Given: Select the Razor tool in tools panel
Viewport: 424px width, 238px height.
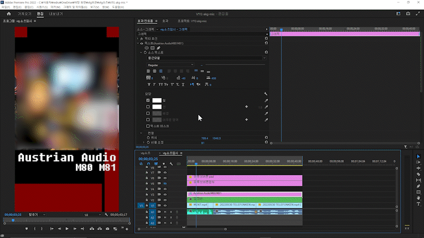Looking at the screenshot, I should 418,175.
